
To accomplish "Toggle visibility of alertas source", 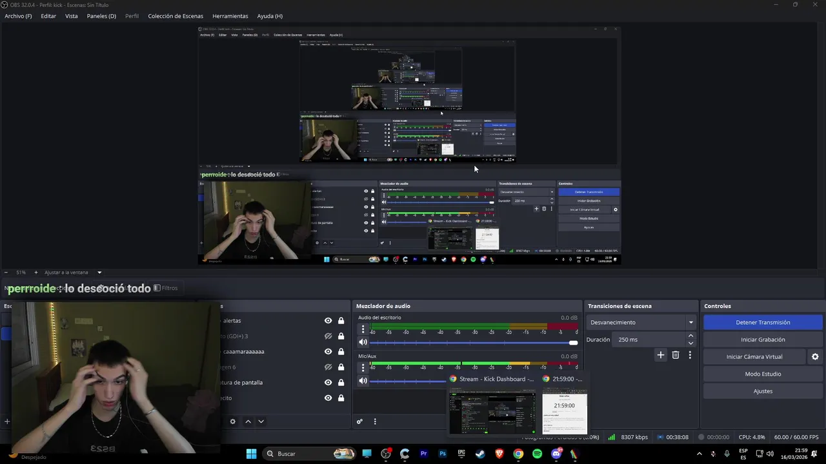I will 328,321.
